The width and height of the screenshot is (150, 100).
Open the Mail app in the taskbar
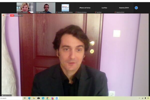coord(38,98)
